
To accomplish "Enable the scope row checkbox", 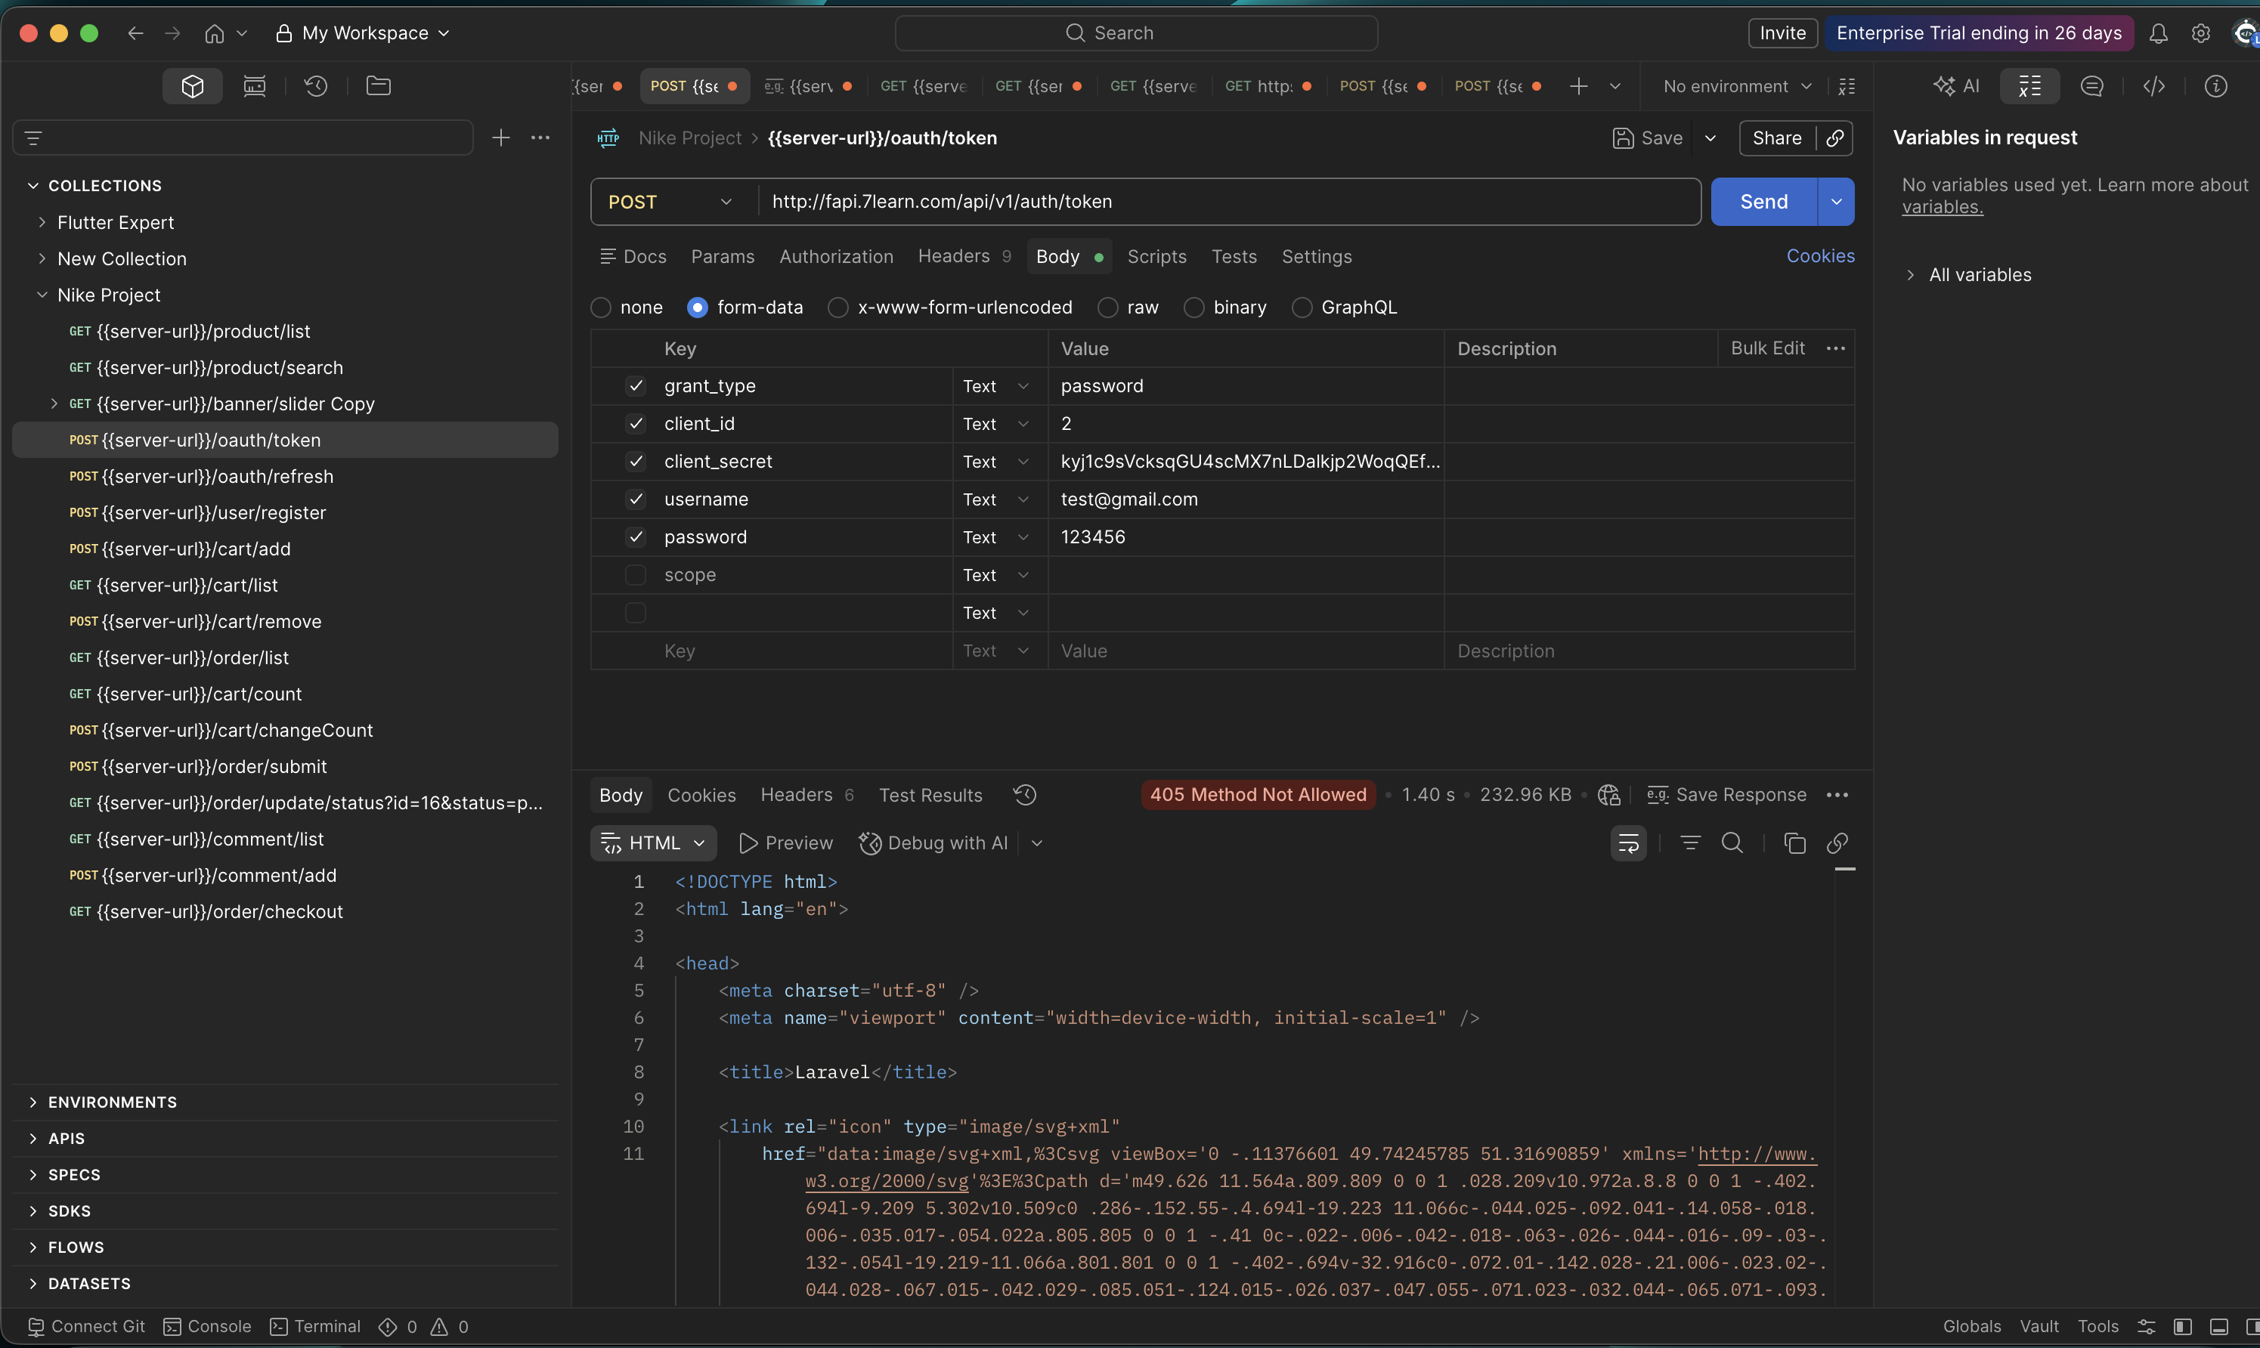I will [x=636, y=575].
